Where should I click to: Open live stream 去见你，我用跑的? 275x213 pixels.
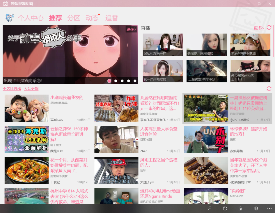tap(207, 45)
